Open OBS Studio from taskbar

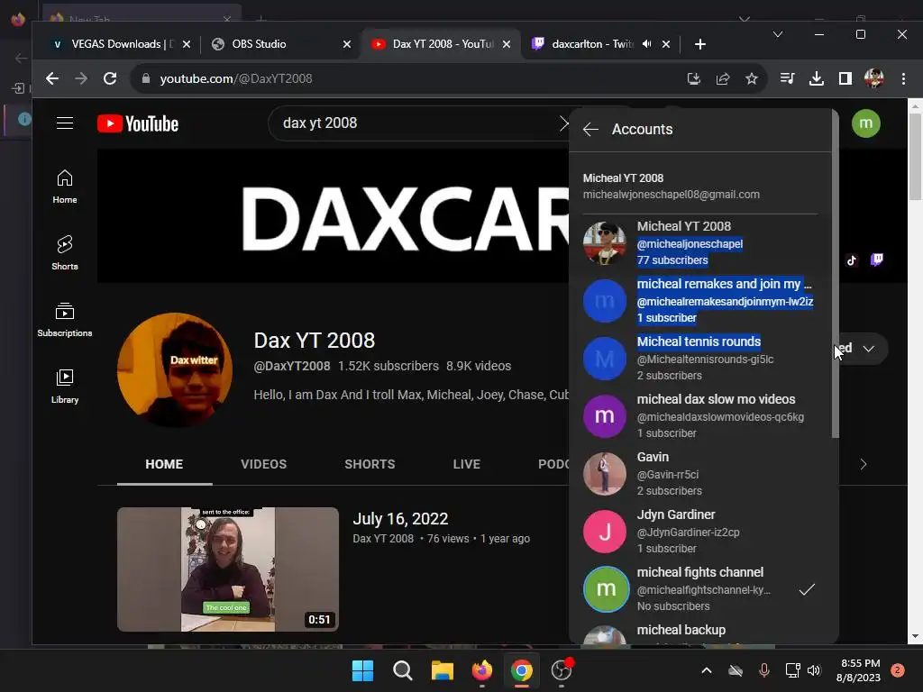tap(562, 670)
